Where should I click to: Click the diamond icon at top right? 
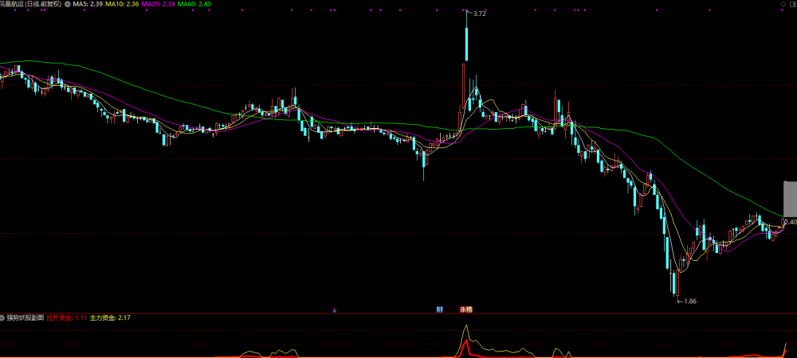782,4
